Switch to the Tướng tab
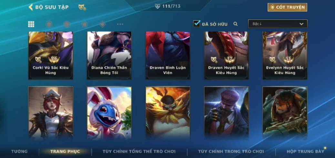Screen dimensions: 335x158 point(19,151)
